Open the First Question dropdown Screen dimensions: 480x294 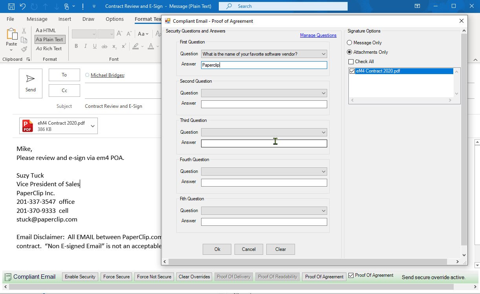(323, 54)
